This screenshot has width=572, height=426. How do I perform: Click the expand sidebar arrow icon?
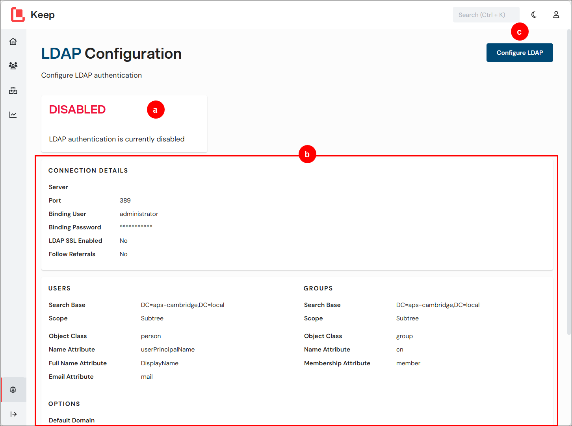[x=13, y=414]
